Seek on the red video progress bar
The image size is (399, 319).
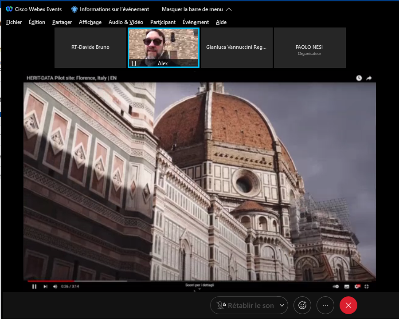[51, 281]
